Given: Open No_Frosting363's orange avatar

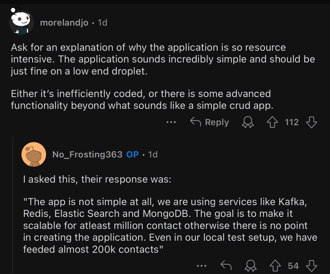Looking at the screenshot, I should tap(34, 154).
